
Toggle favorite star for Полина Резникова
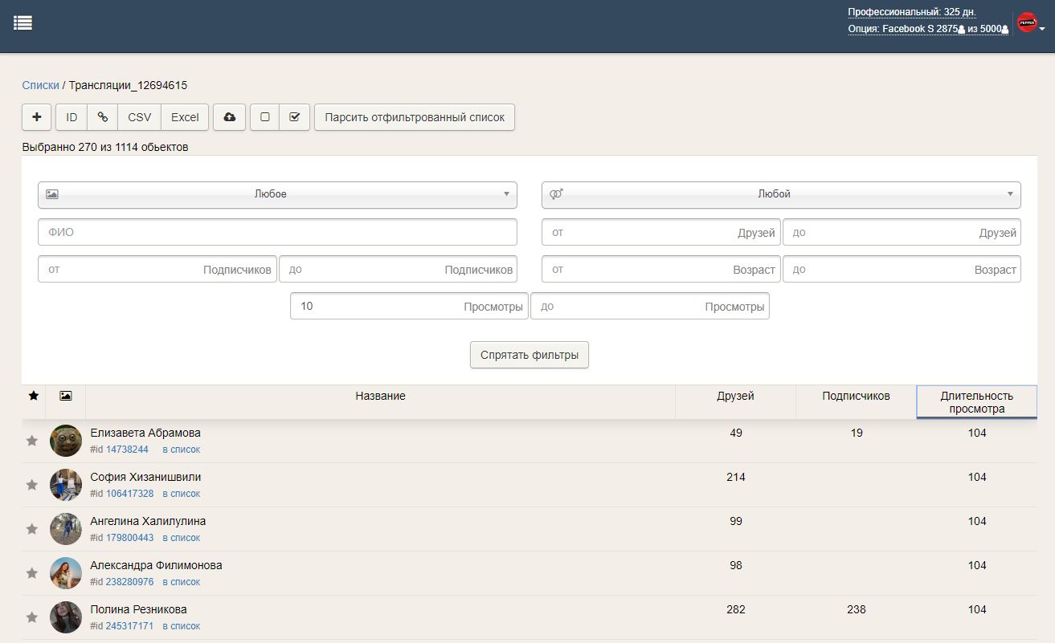pyautogui.click(x=32, y=617)
